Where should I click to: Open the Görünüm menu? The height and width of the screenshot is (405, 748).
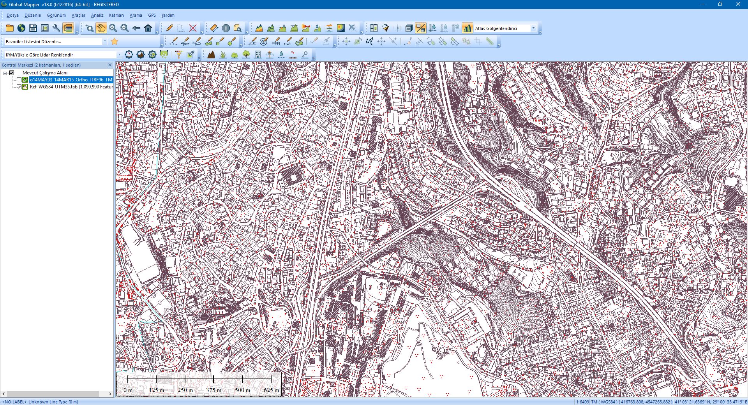[x=56, y=15]
